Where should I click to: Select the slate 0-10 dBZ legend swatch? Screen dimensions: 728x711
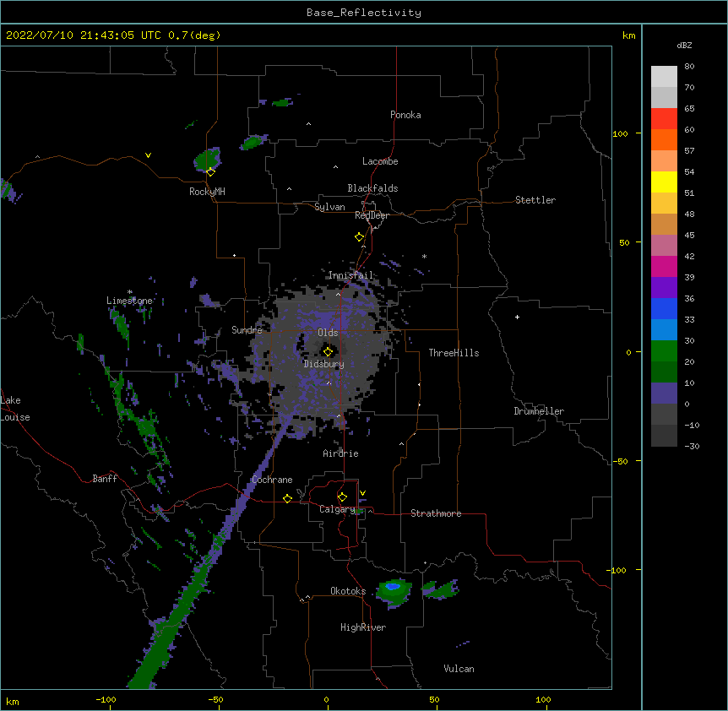tap(664, 393)
